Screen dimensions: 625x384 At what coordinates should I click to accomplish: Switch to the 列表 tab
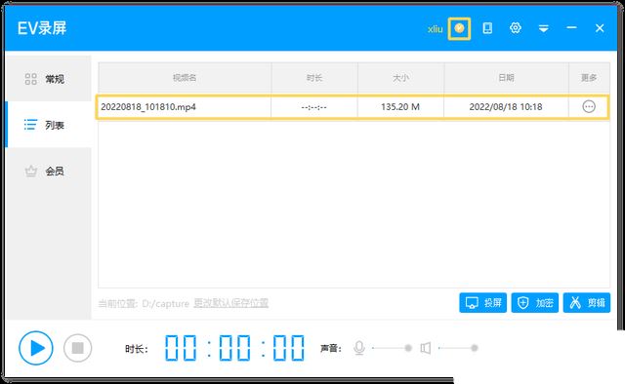pos(48,125)
